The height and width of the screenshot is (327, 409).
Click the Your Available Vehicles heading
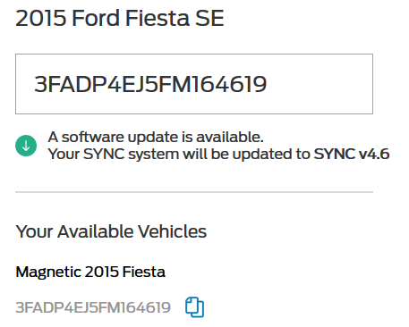point(111,231)
